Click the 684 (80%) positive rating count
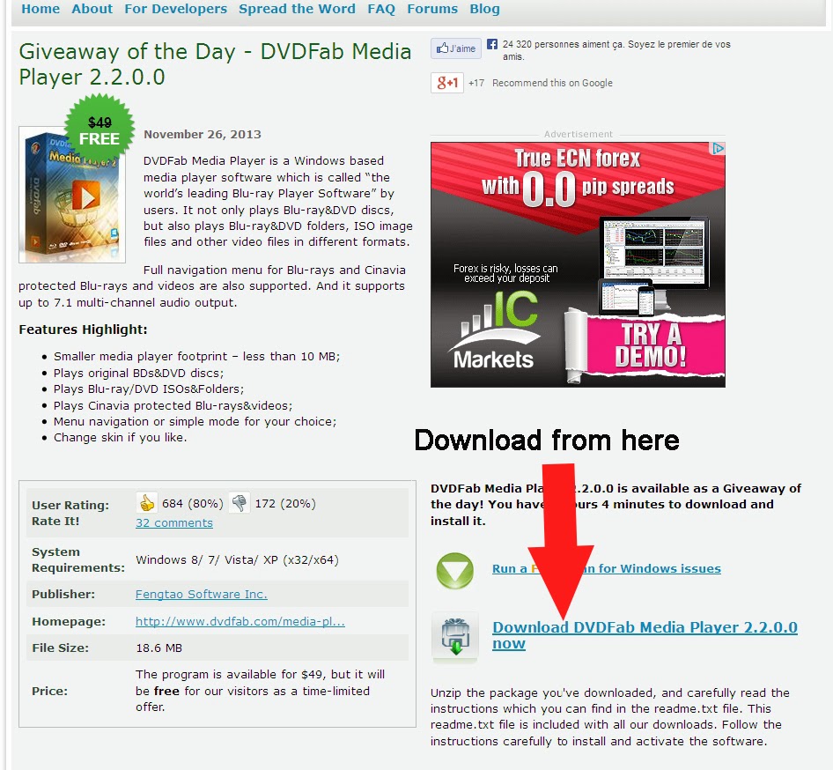The image size is (833, 770). tap(192, 503)
